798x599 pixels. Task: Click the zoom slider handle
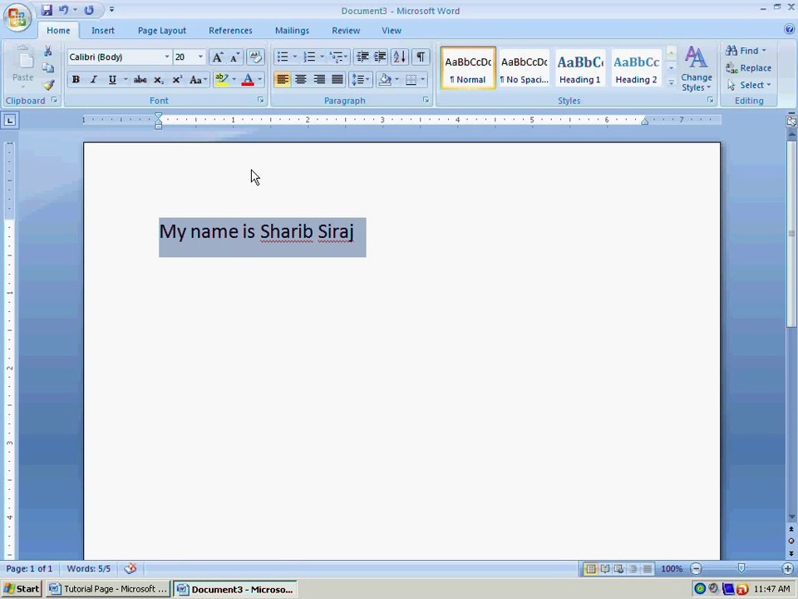[x=741, y=568]
